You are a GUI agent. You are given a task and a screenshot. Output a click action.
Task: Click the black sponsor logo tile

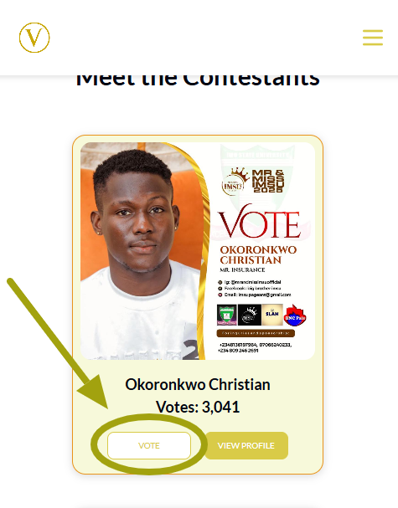coord(250,315)
